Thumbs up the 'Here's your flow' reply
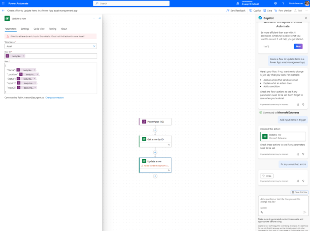This screenshot has height=231, width=310. tap(298, 105)
